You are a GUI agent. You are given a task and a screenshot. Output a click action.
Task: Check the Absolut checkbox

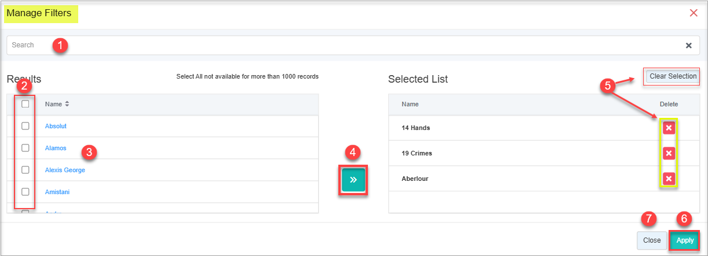pos(25,126)
